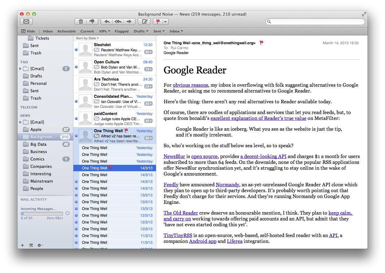Open the Flagged favorite mailbox

122,31
